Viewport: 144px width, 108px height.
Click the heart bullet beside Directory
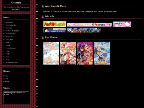tap(4, 22)
